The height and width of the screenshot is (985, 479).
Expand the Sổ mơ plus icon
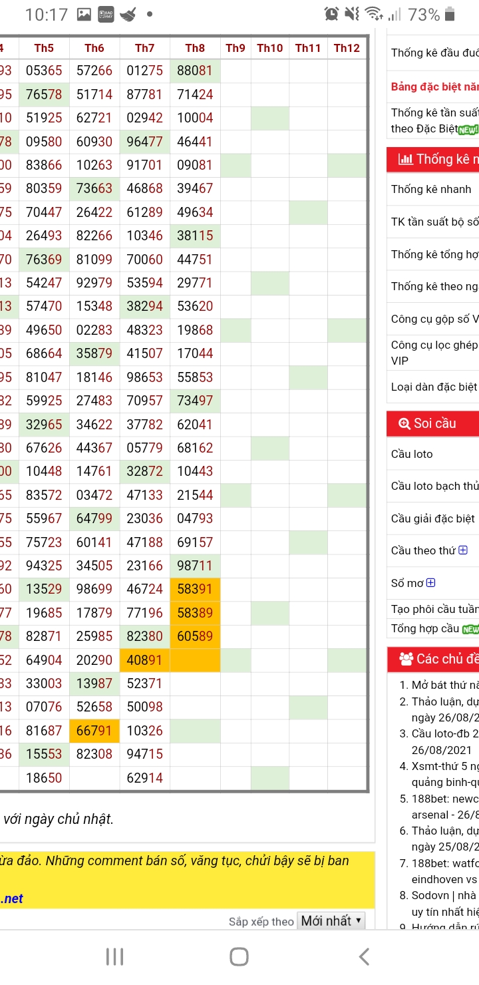(x=431, y=582)
